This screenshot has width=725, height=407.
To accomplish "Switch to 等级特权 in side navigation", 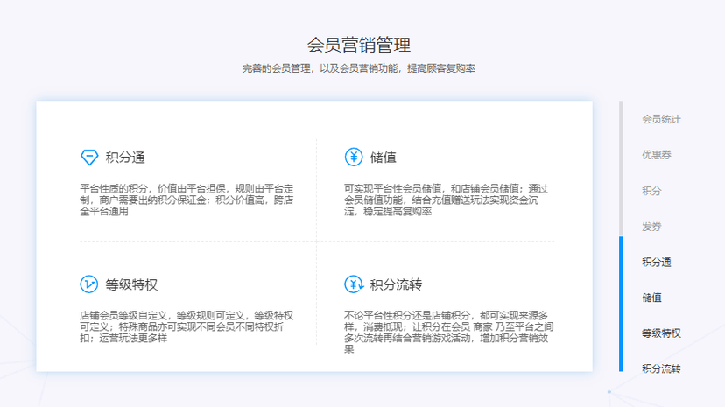I will click(661, 333).
